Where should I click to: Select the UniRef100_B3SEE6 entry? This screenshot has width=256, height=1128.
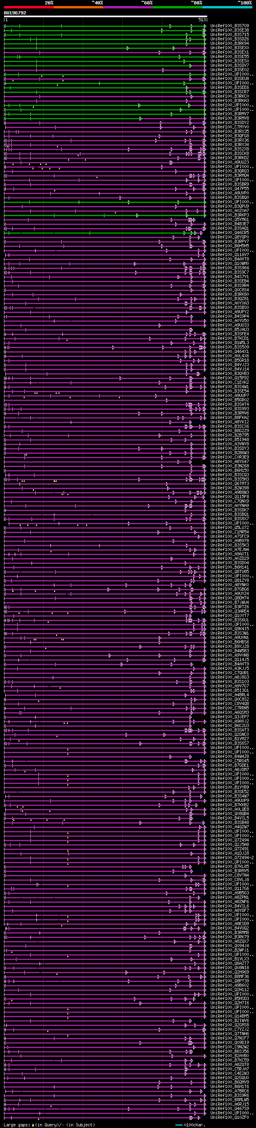[x=230, y=88]
